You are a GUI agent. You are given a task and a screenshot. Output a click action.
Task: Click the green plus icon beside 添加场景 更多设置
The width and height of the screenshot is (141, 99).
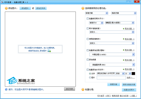point(124,60)
